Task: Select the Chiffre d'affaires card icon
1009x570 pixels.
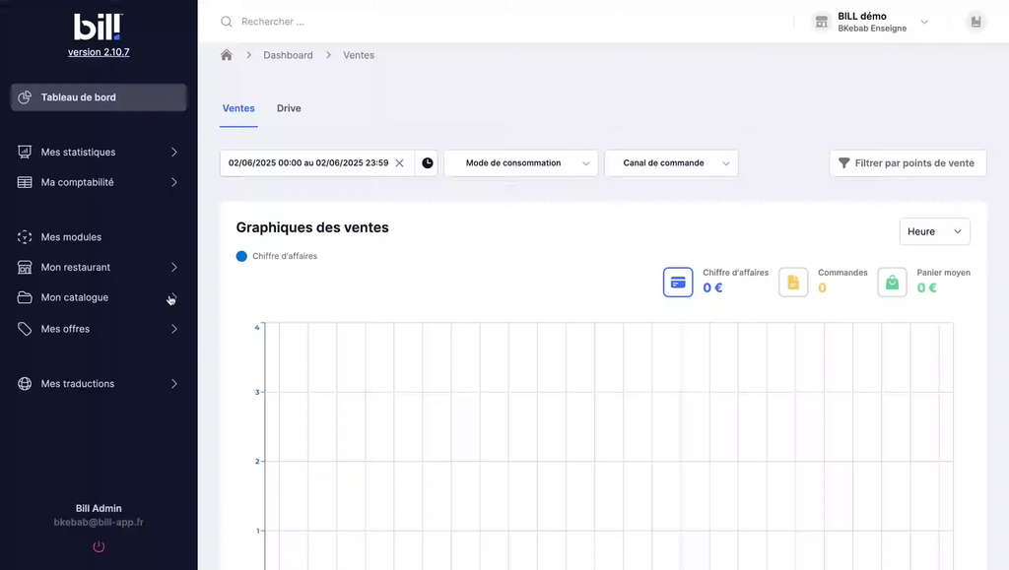Action: 678,282
